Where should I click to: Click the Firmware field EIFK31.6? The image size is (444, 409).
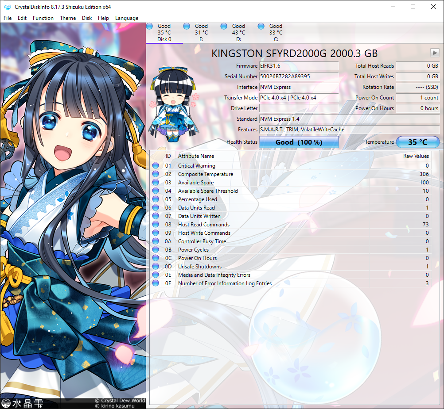(299, 66)
